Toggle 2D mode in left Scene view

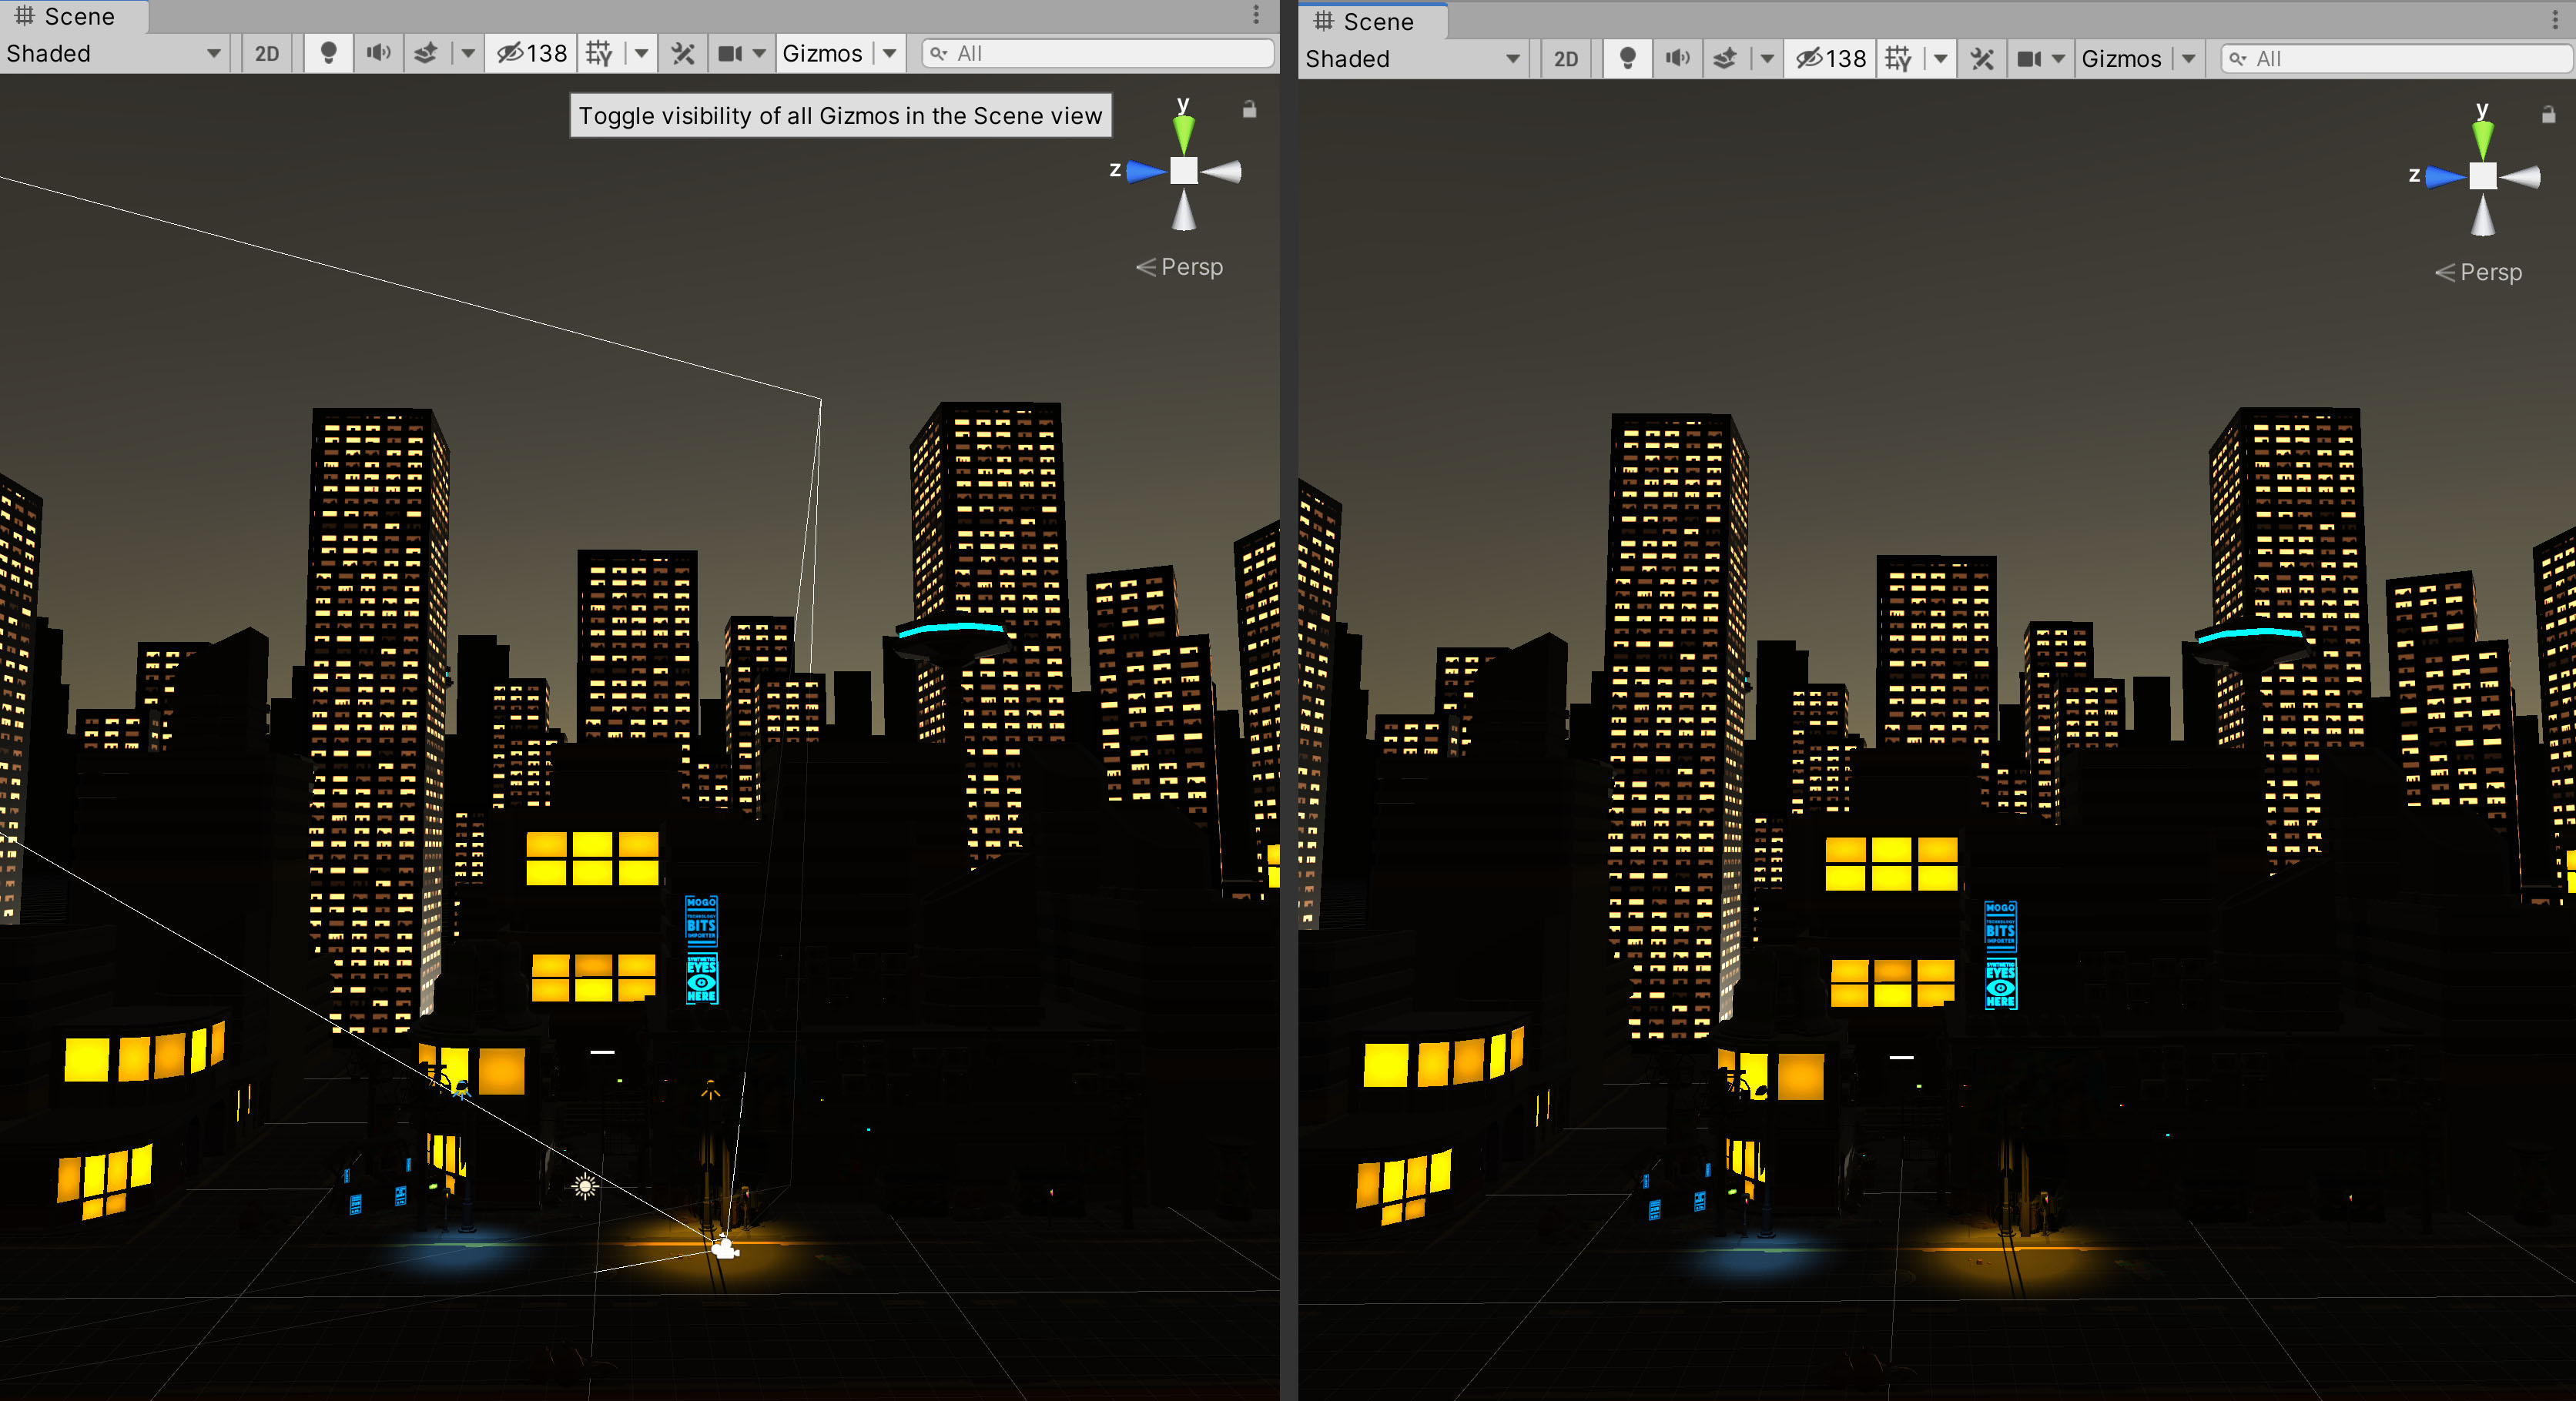[x=267, y=53]
